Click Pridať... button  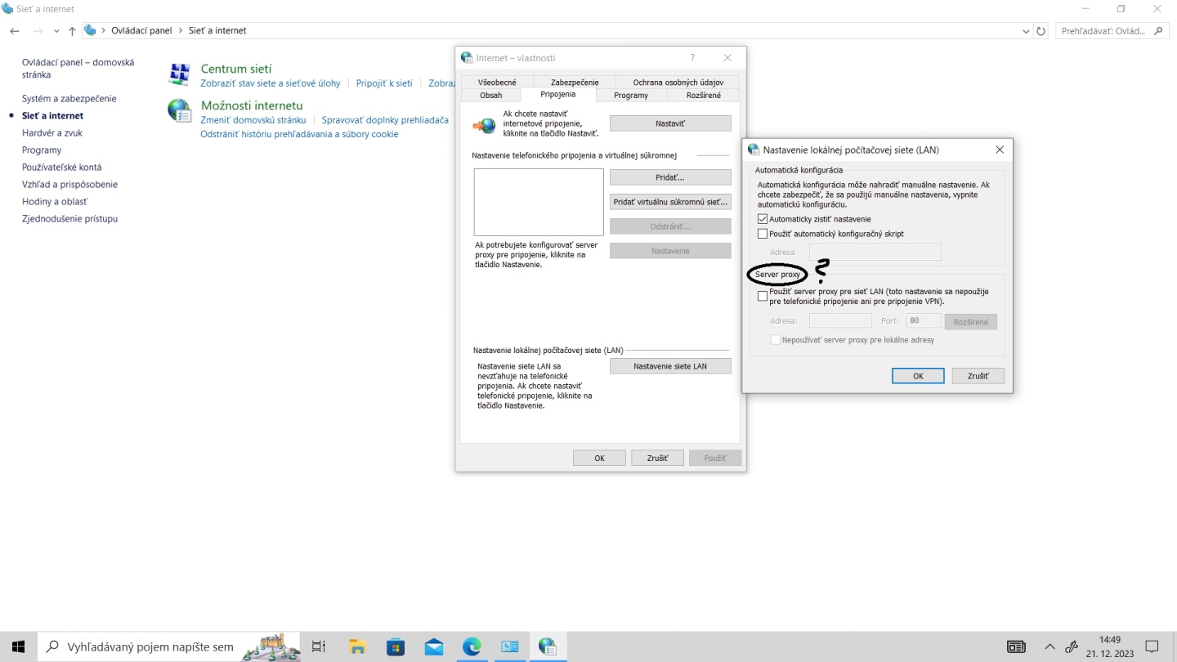(x=670, y=177)
